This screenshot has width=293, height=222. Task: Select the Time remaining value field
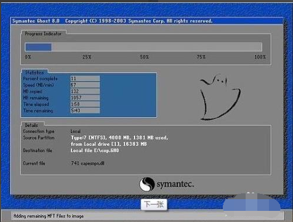coord(85,111)
